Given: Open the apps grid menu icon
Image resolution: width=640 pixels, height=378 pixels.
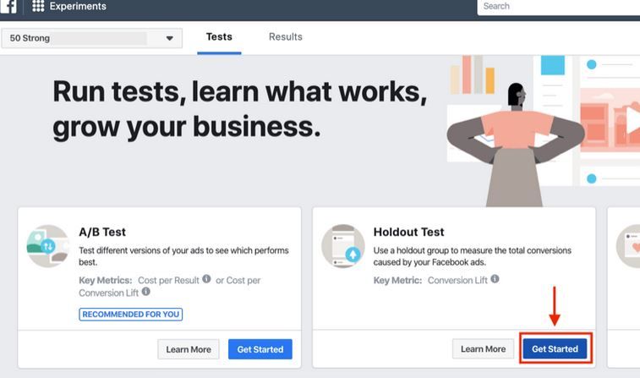Looking at the screenshot, I should [38, 6].
